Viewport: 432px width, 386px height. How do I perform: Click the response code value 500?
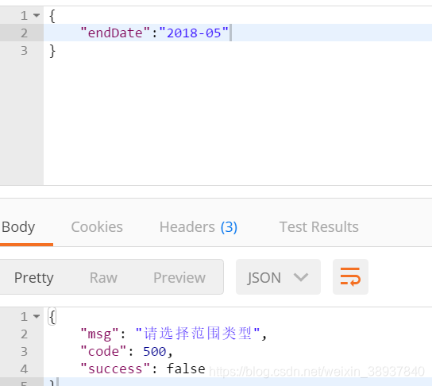tap(154, 352)
